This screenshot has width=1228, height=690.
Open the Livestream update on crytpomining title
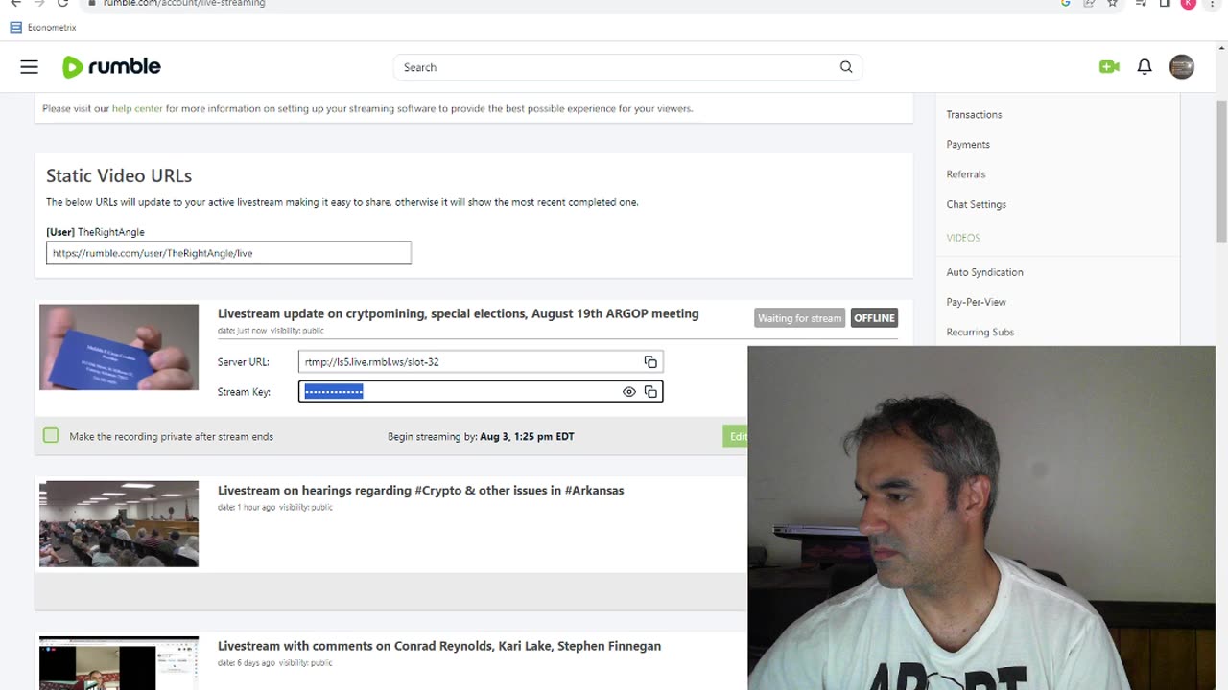tap(458, 313)
